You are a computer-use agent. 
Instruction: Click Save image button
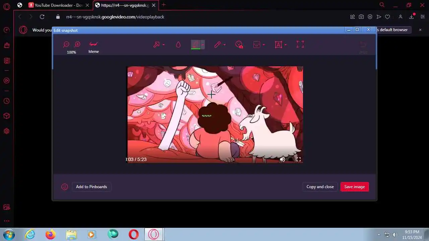[x=355, y=187]
